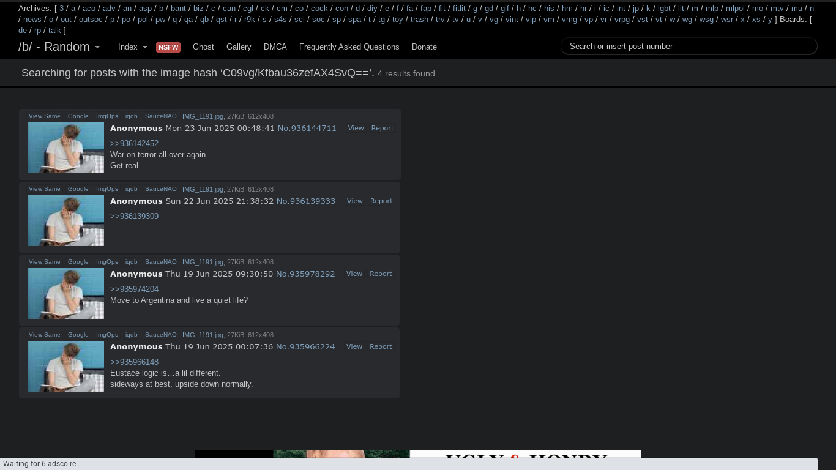836x470 pixels.
Task: Open the /rp/ board link
Action: coord(38,31)
